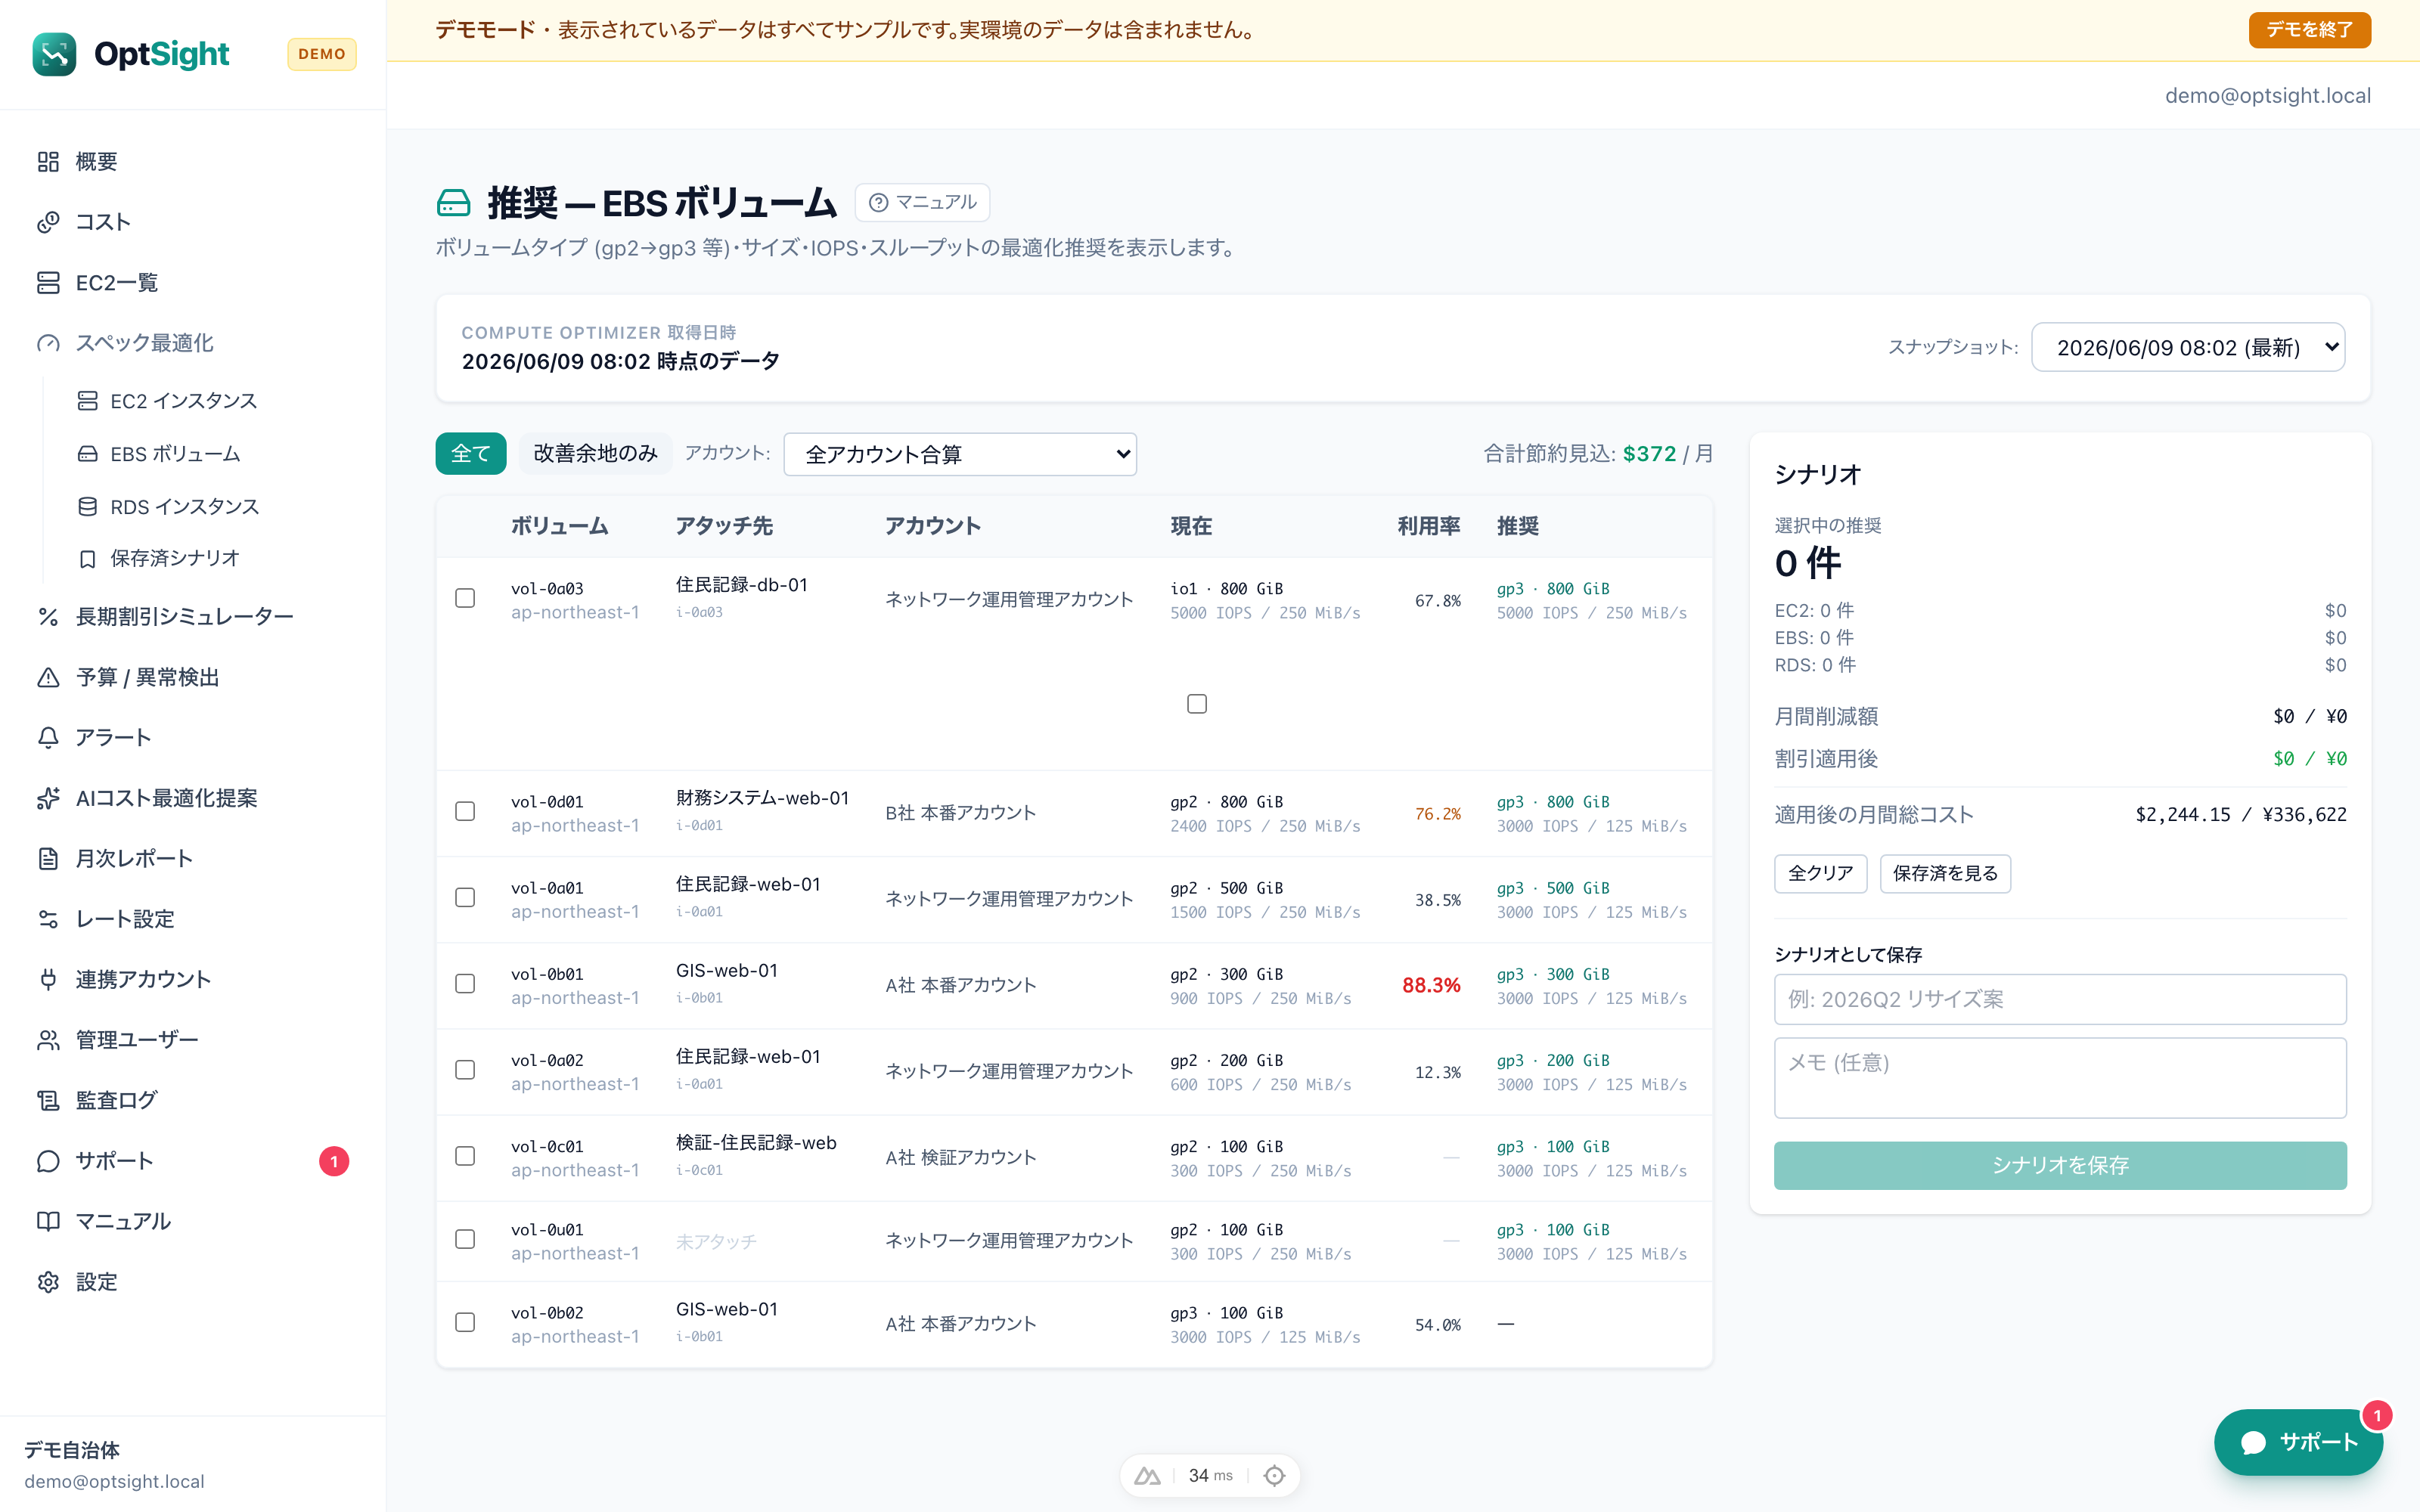Screen dimensions: 2420x1512
Task: Click the 長期割引シミュレーター percent icon
Action: 48,617
